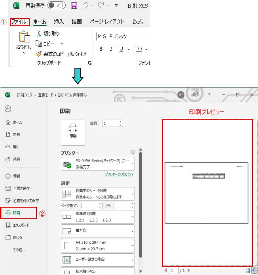The height and width of the screenshot is (275, 258).
Task: Click the 切り取り scissors icon
Action: [38, 33]
